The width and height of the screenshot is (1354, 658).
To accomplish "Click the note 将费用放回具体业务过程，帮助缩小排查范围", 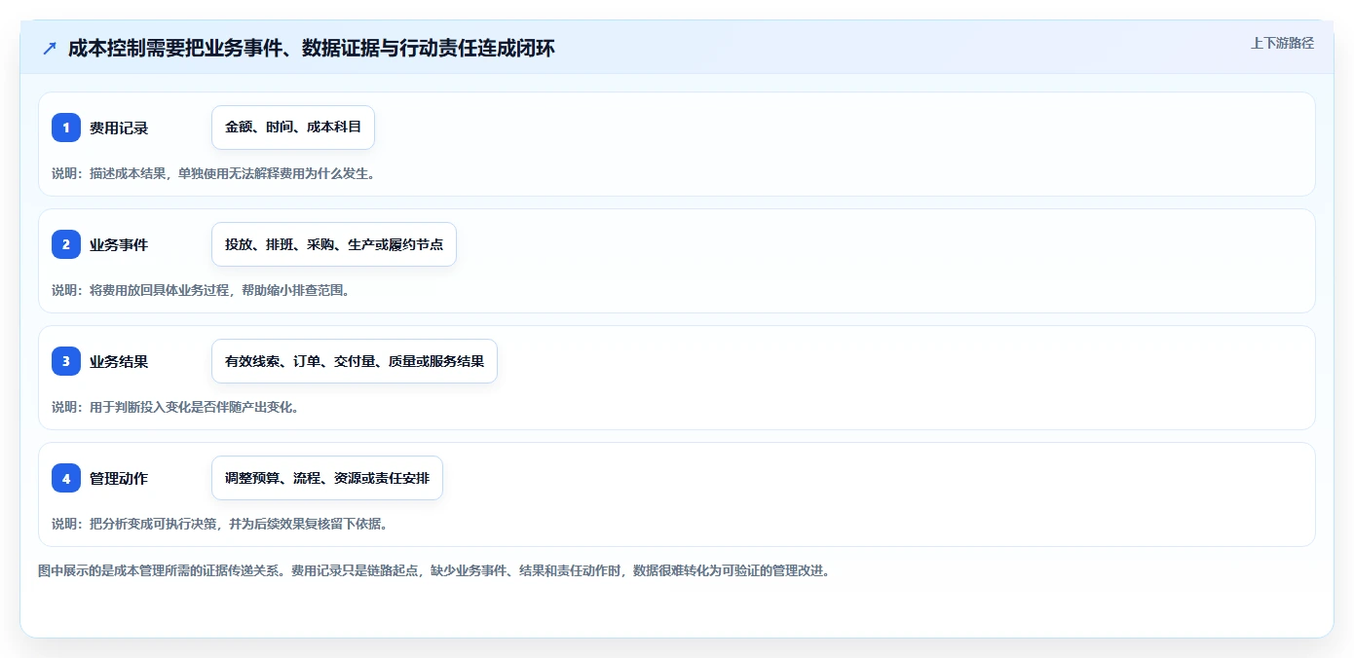I will tap(201, 290).
